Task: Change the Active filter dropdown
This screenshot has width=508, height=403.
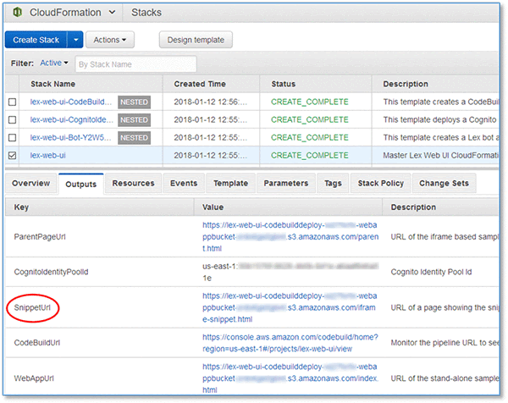Action: click(54, 63)
